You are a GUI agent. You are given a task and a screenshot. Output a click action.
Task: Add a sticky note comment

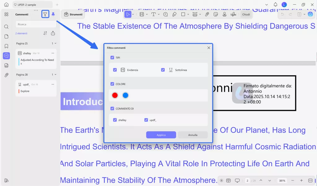165,14
